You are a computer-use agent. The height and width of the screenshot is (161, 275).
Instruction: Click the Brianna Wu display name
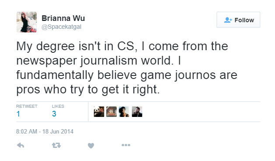click(63, 18)
